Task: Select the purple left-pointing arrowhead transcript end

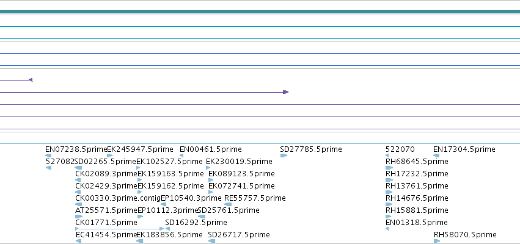Action: [31, 80]
